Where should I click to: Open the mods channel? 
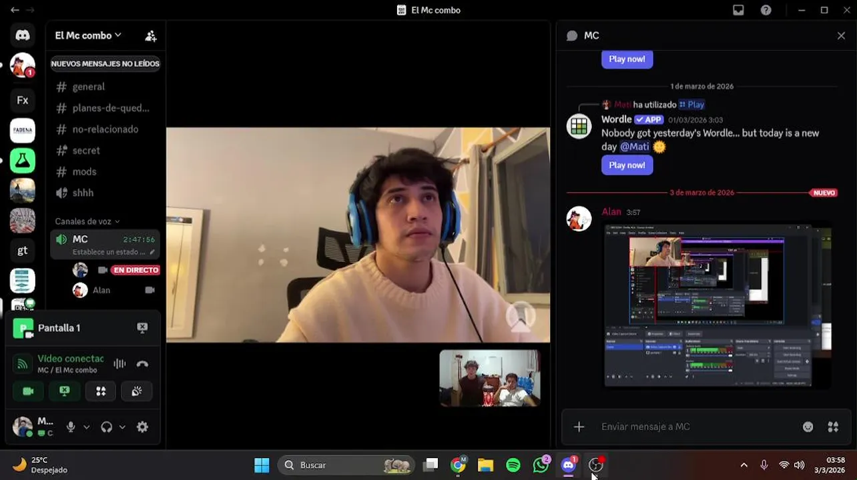105,172
